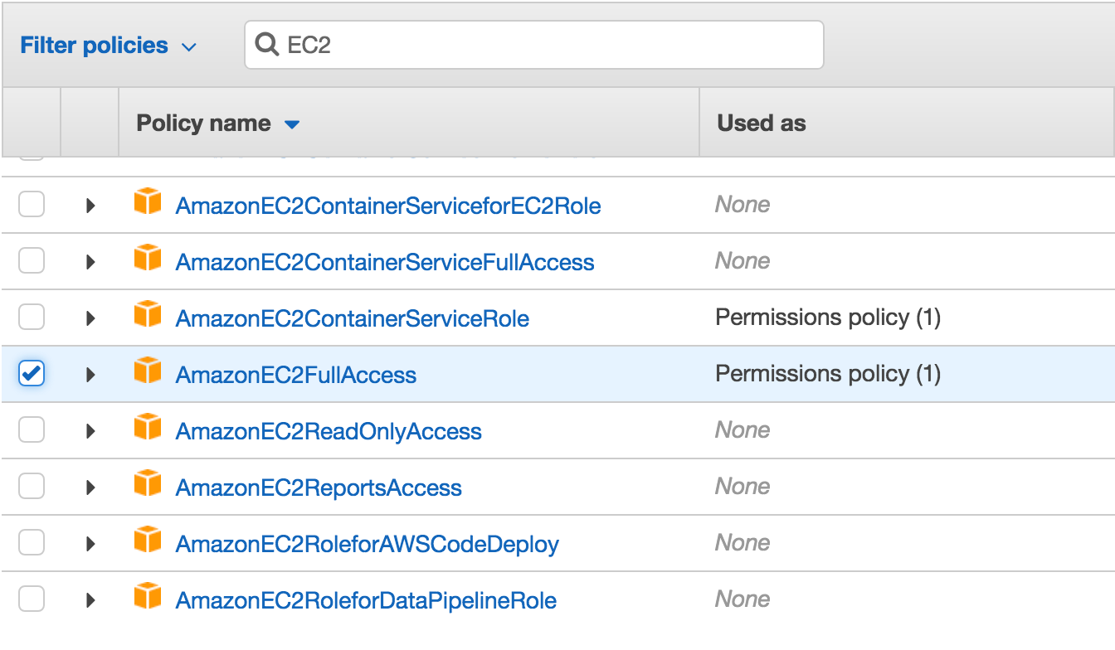Screen dimensions: 1115x650
Task: Open the Filter policies dropdown
Action: pos(108,46)
